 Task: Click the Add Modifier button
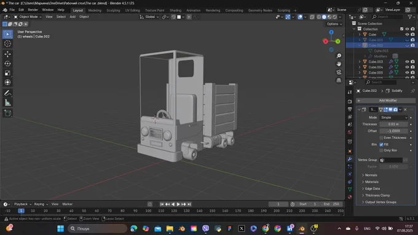pyautogui.click(x=385, y=101)
